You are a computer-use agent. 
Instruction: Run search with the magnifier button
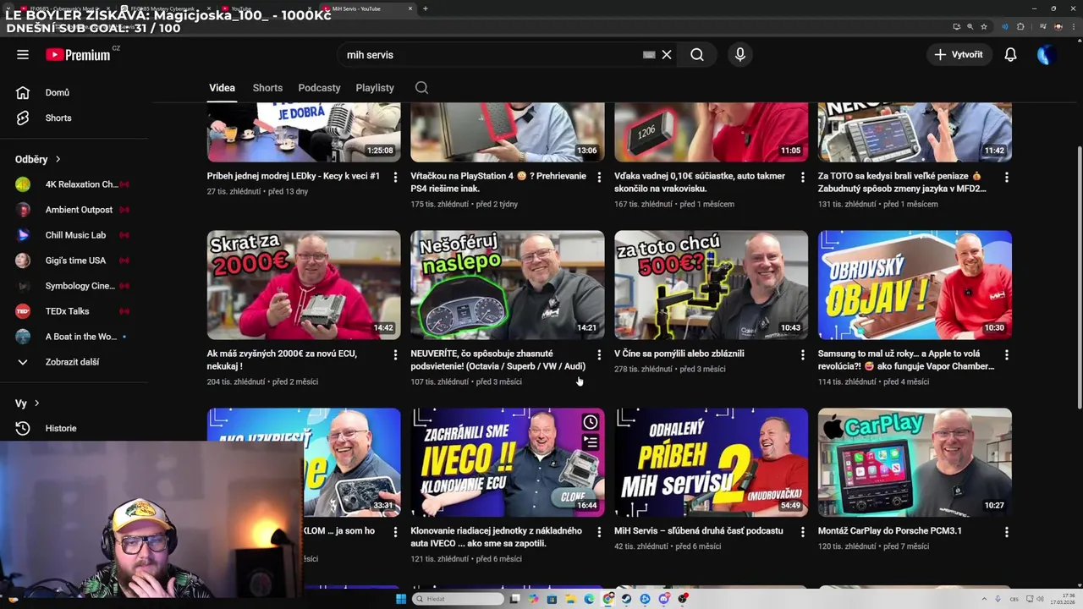pos(697,55)
